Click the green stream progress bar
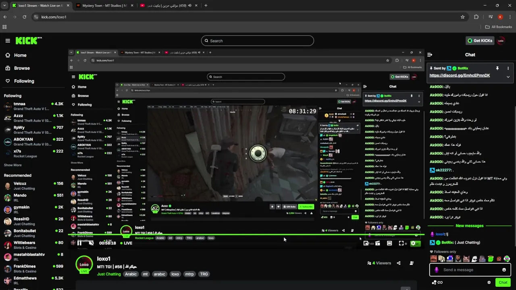The height and width of the screenshot is (290, 516). tap(246, 234)
